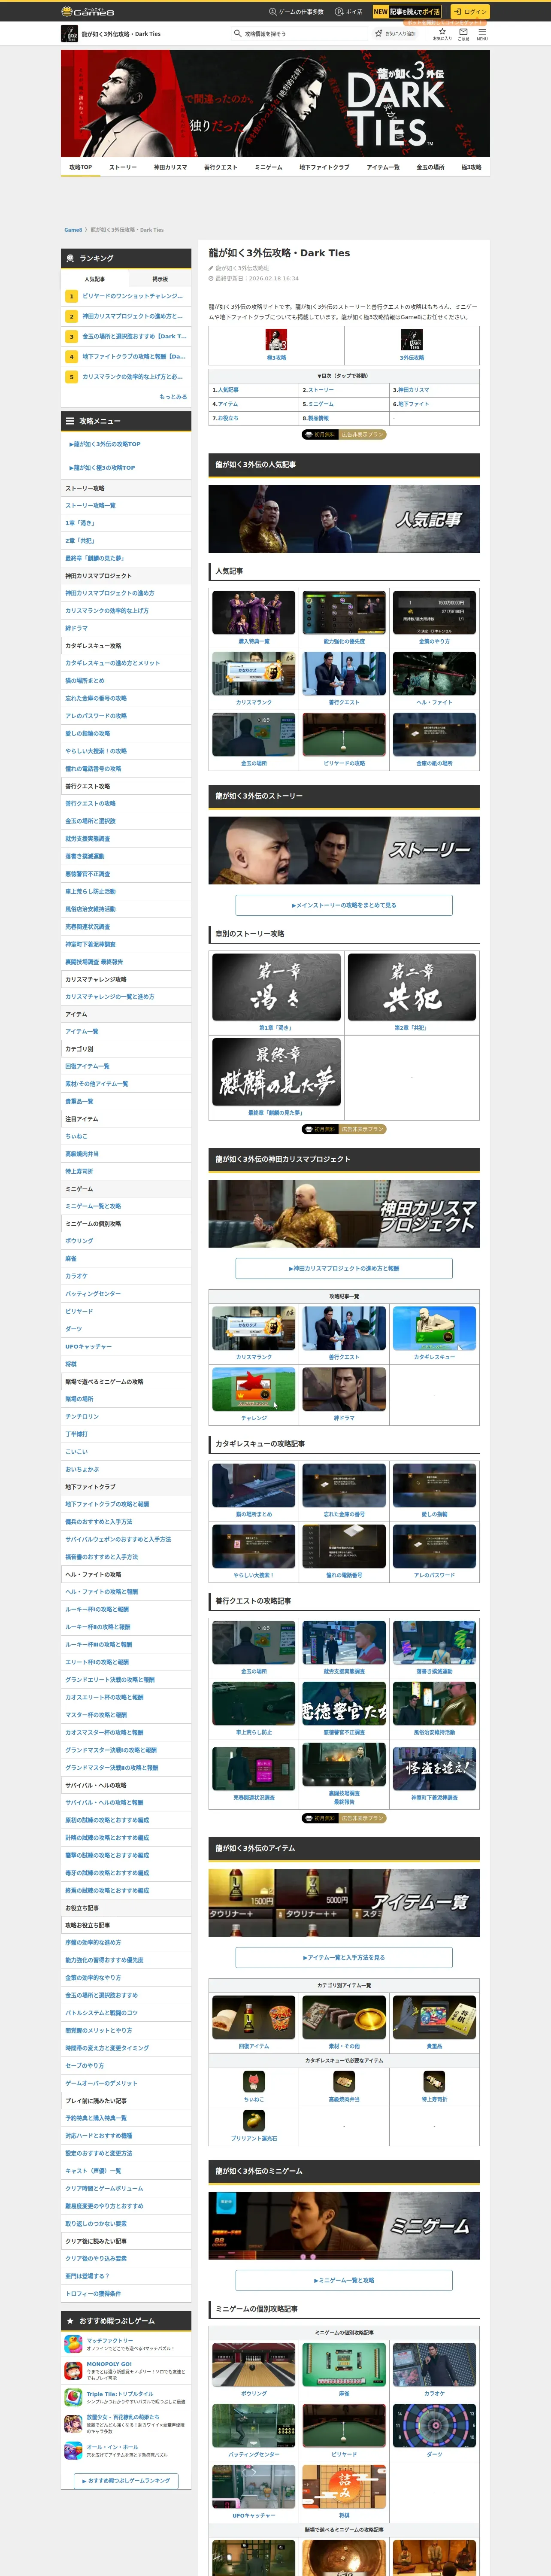Click the 高級焼肉弁当 item icon
This screenshot has height=2576, width=551.
tap(344, 2081)
